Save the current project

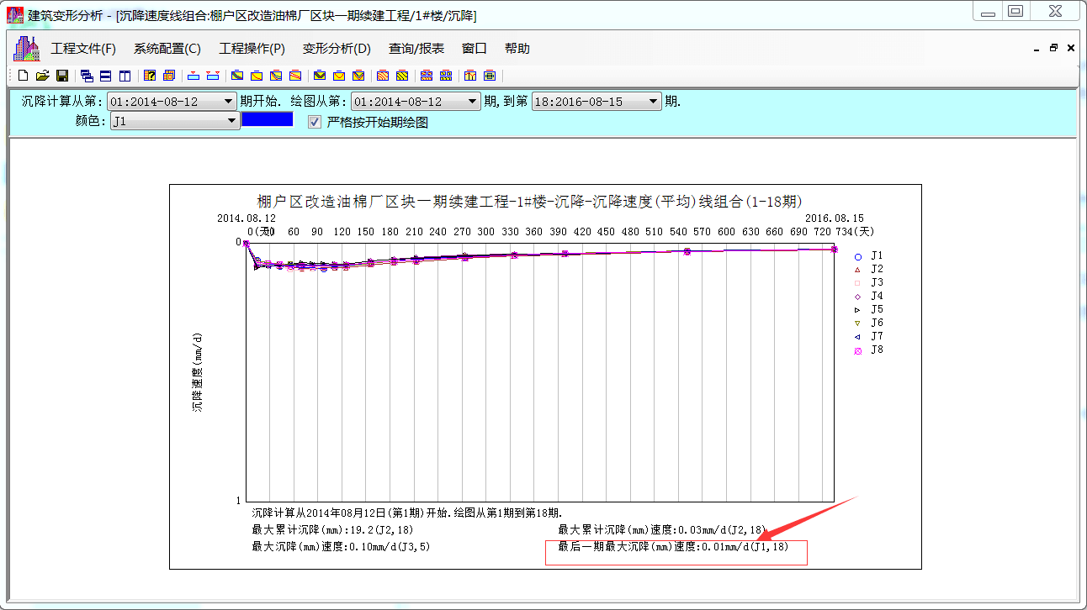coord(61,76)
